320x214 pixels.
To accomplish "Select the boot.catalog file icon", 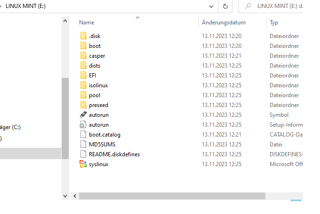I will [83, 134].
